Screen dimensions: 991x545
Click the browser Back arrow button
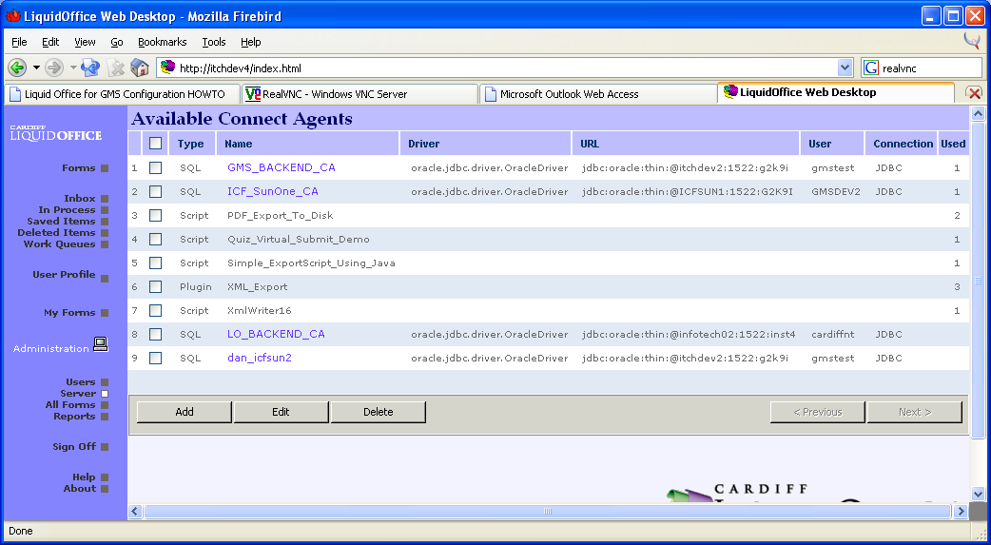tap(17, 68)
